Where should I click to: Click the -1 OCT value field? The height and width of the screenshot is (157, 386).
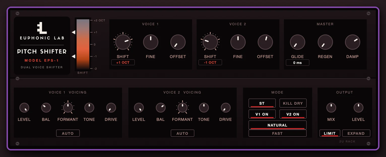point(210,62)
